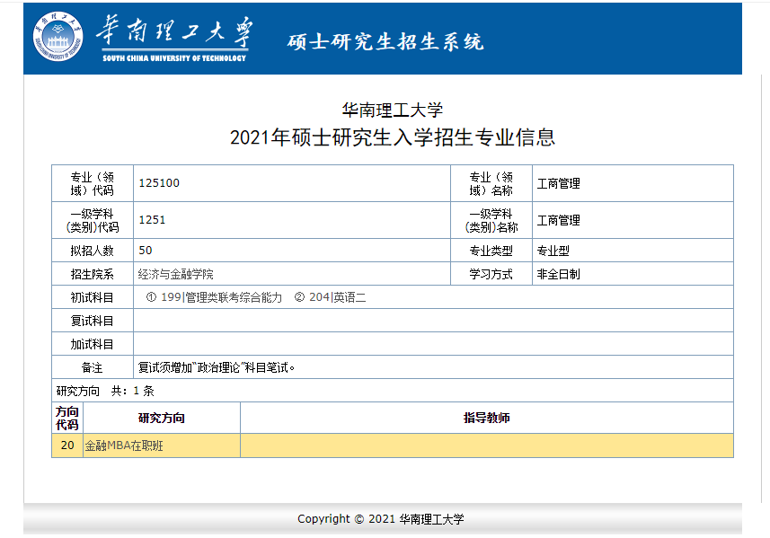Select the heading 华南理工大学
The height and width of the screenshot is (538, 770).
[393, 110]
